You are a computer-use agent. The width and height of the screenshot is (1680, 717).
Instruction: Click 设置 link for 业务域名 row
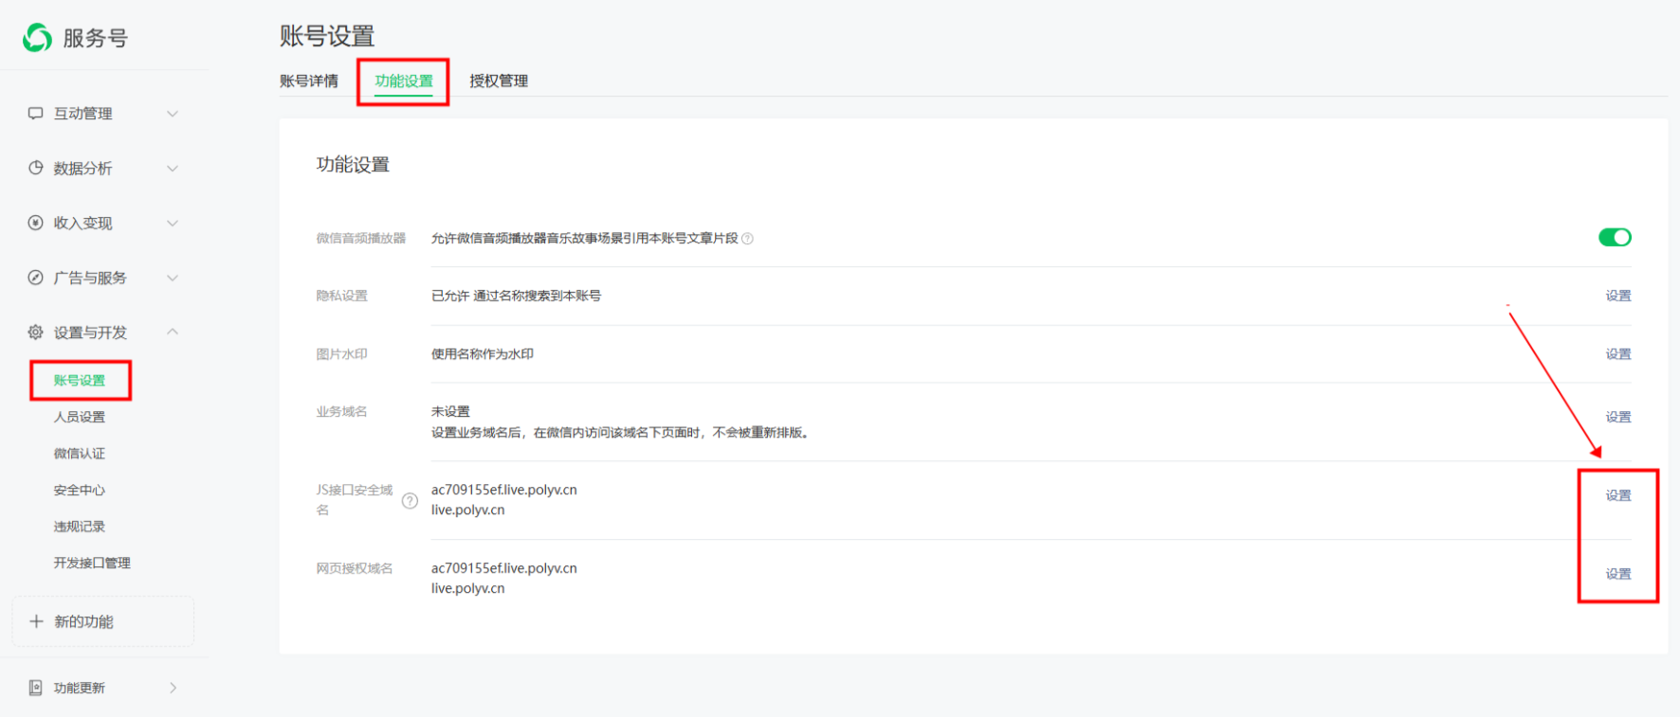[1618, 417]
